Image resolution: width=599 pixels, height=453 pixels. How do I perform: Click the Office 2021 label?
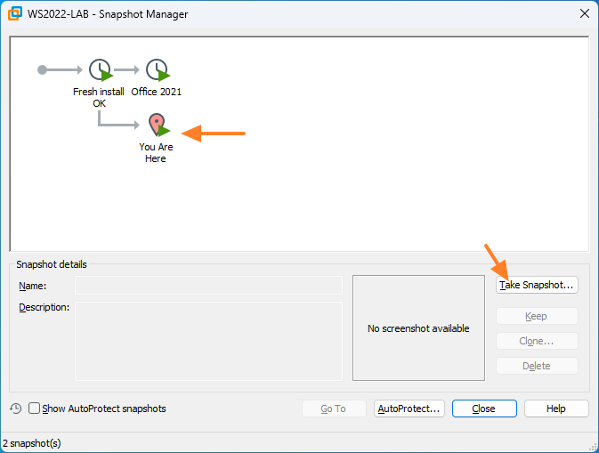tap(157, 92)
